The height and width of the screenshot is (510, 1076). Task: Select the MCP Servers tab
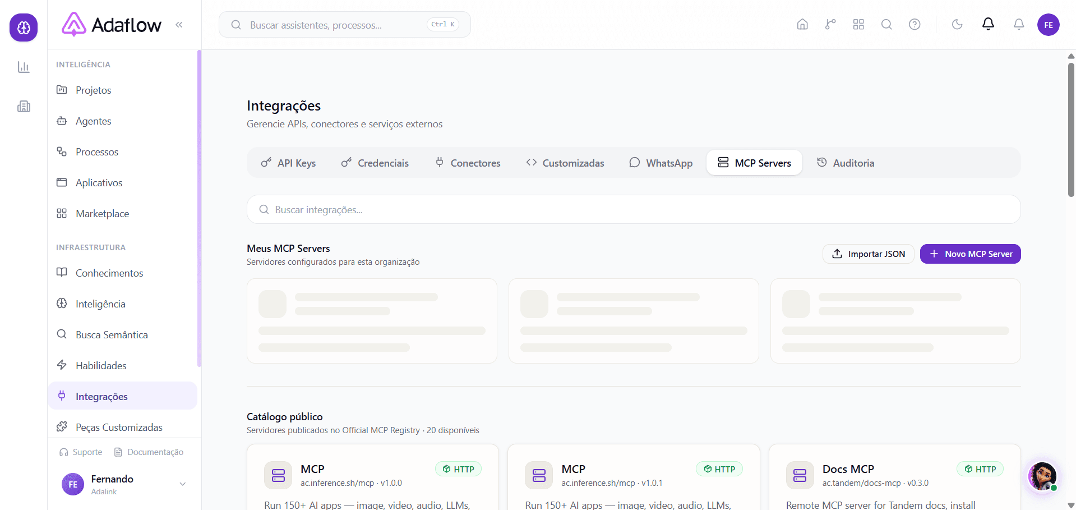tap(754, 163)
